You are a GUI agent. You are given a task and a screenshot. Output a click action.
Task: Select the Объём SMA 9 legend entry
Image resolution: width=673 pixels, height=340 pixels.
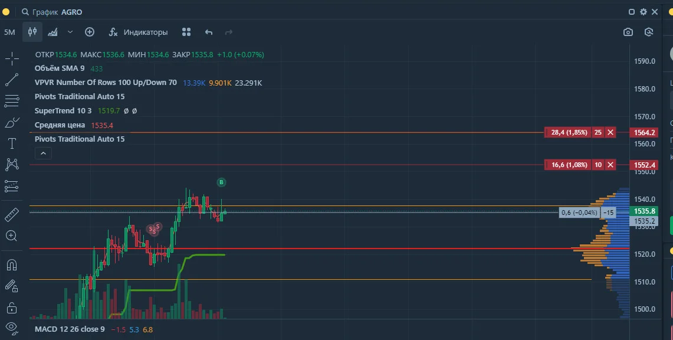60,68
